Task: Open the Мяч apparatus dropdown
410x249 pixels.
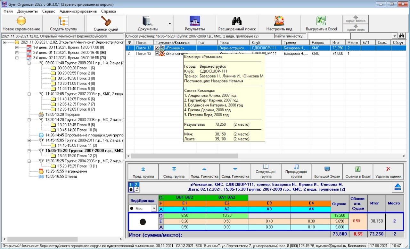Action: coord(154,209)
